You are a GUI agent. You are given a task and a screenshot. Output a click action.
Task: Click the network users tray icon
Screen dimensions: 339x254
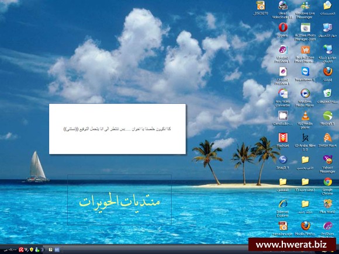pos(37,250)
